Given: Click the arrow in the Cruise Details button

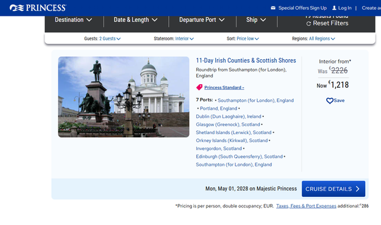Looking at the screenshot, I should tap(358, 189).
